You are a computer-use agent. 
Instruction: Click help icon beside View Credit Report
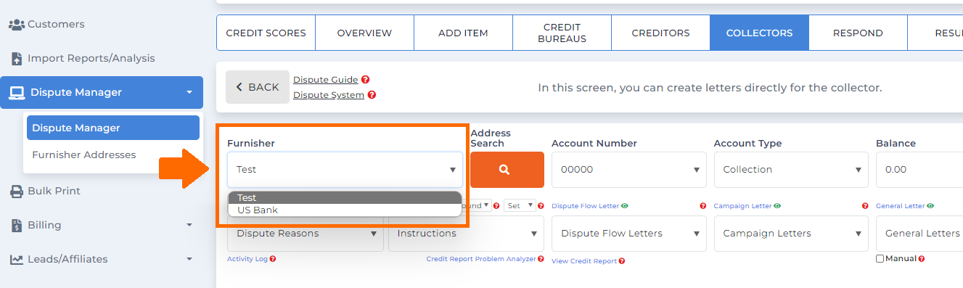622,261
